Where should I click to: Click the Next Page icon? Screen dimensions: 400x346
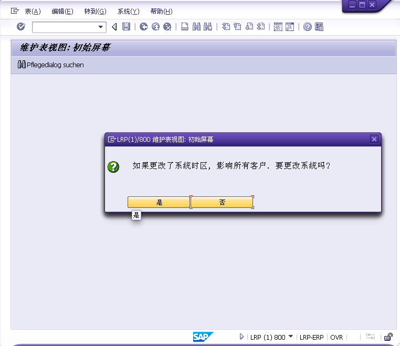249,27
